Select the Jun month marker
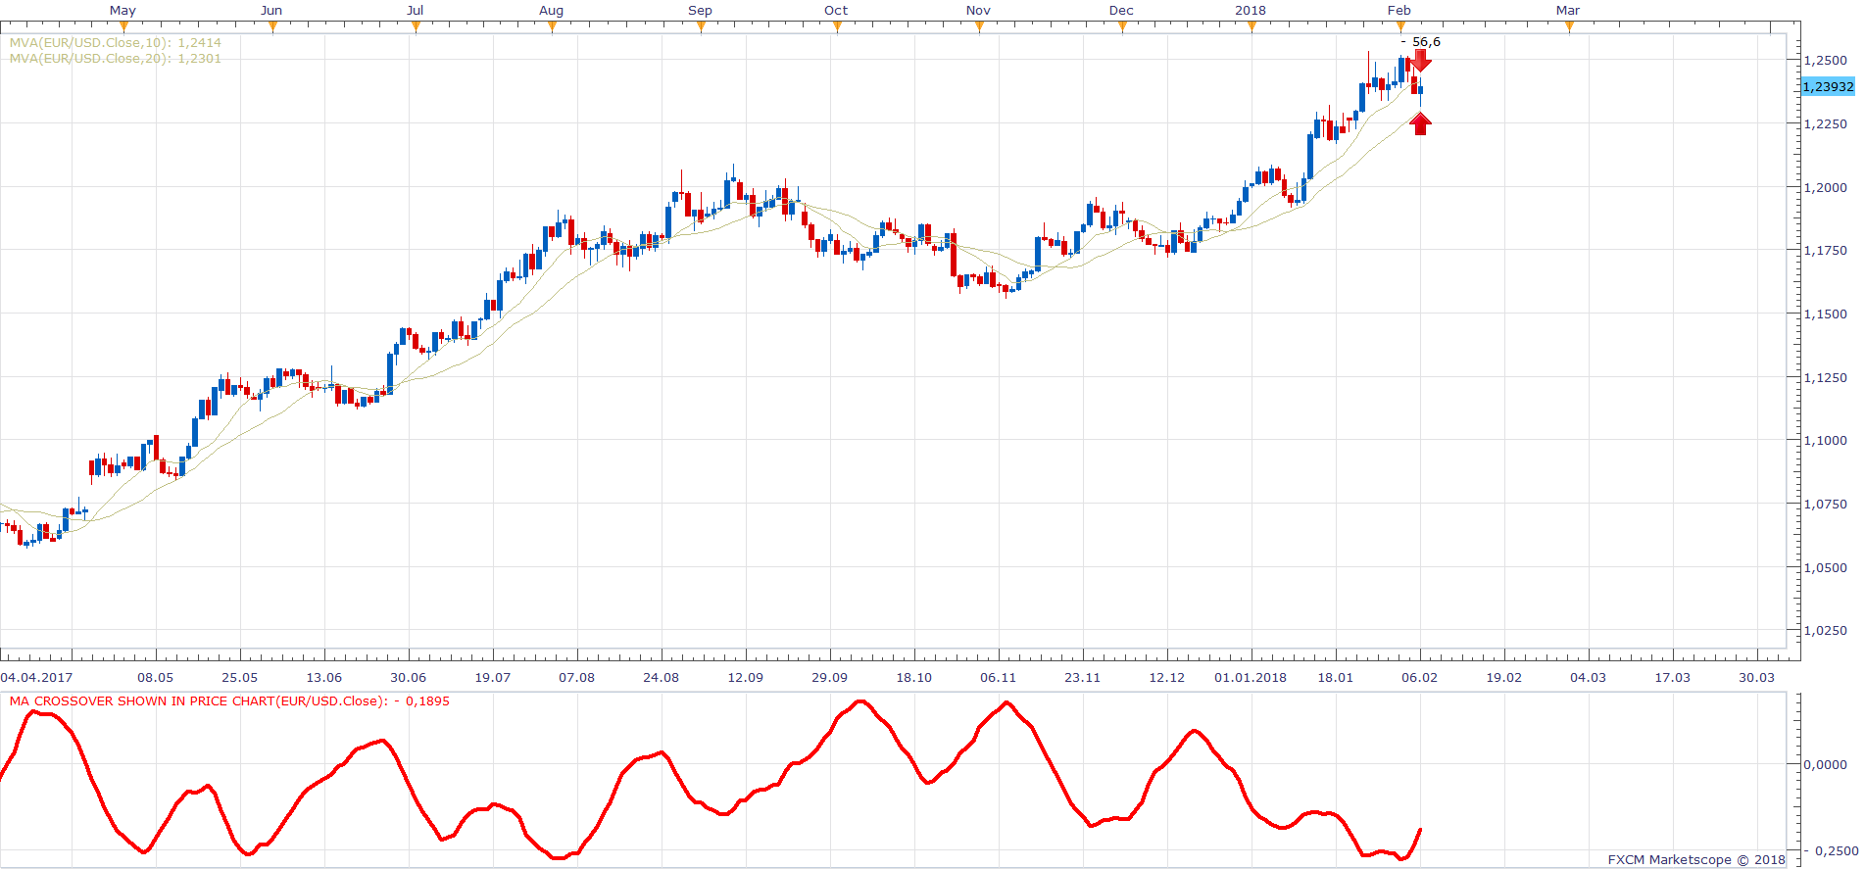 click(x=271, y=11)
